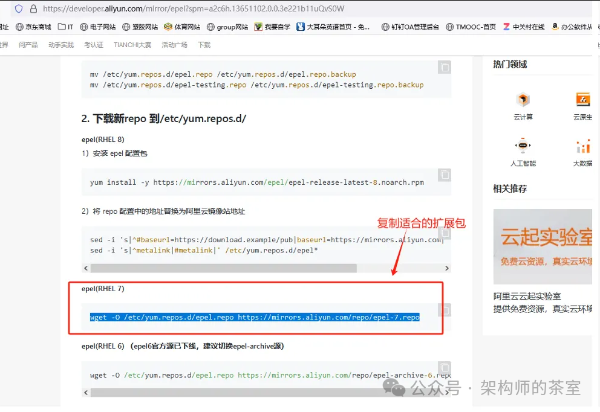The height and width of the screenshot is (412, 600).
Task: Open the 京东商城 bookmark
Action: click(x=33, y=27)
